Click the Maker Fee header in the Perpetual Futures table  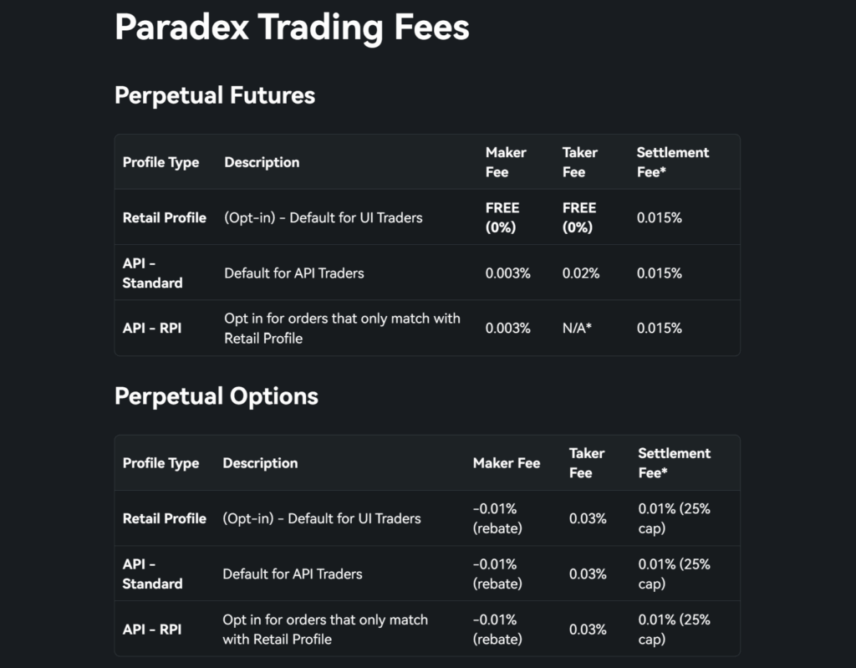(x=506, y=162)
